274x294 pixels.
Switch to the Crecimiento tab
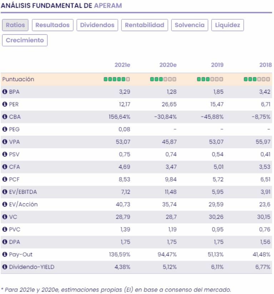(25, 40)
